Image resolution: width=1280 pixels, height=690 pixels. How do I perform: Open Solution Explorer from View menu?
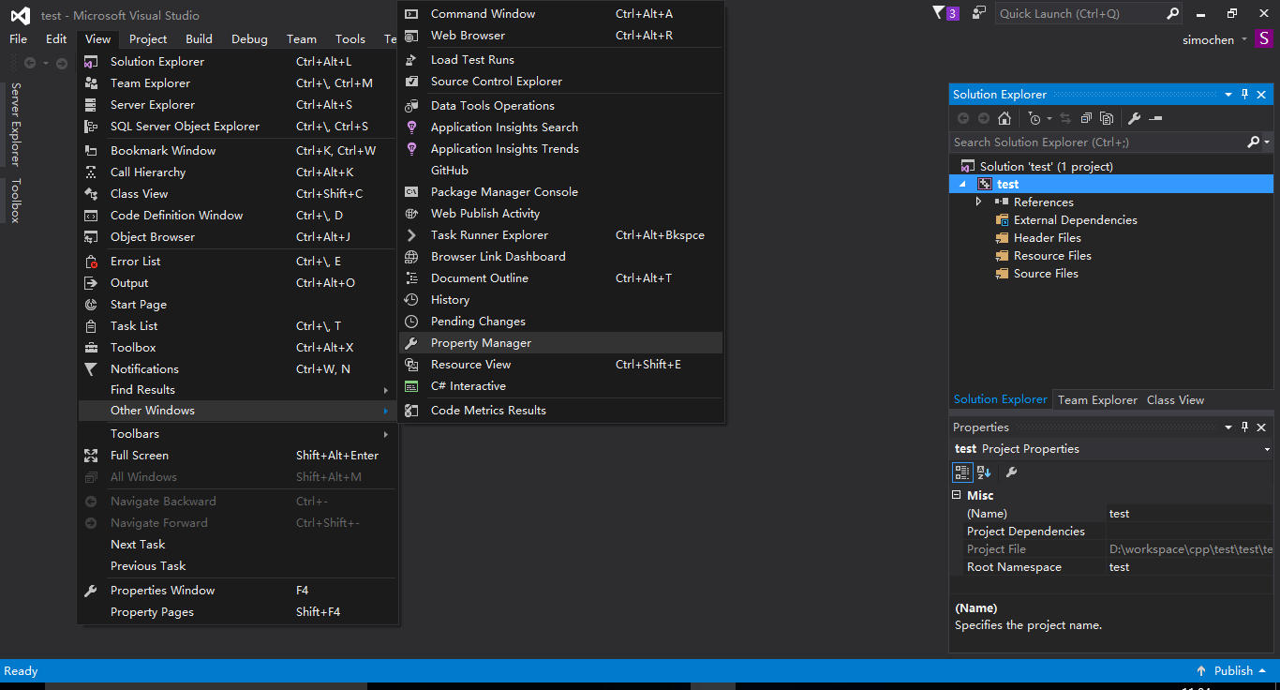(x=238, y=62)
